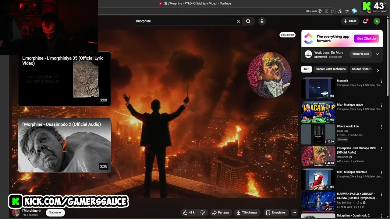The image size is (390, 219).
Task: Open options menu for sidebar Quasimodo 2 video
Action: click(x=381, y=216)
